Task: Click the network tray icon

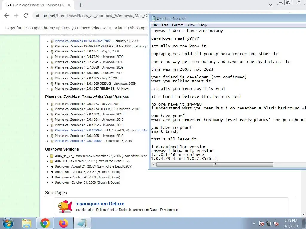Action: click(x=269, y=223)
